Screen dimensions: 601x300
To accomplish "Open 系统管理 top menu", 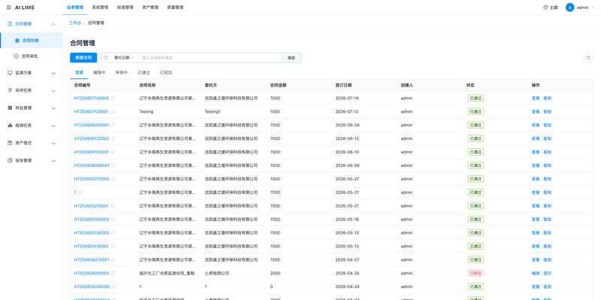I will pos(100,8).
